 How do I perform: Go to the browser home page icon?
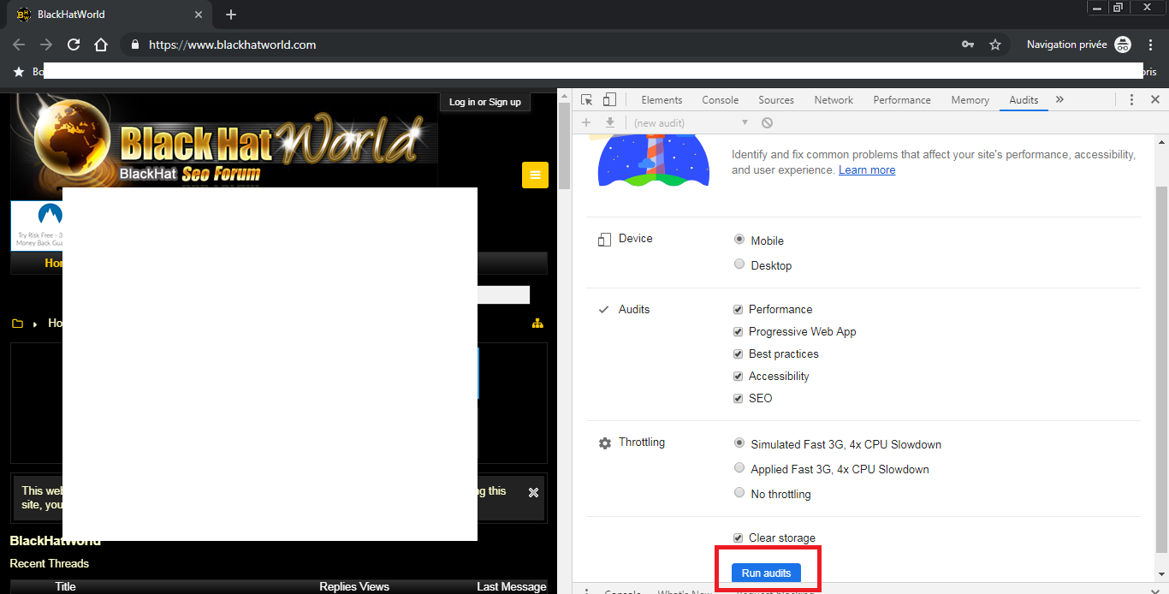coord(101,45)
